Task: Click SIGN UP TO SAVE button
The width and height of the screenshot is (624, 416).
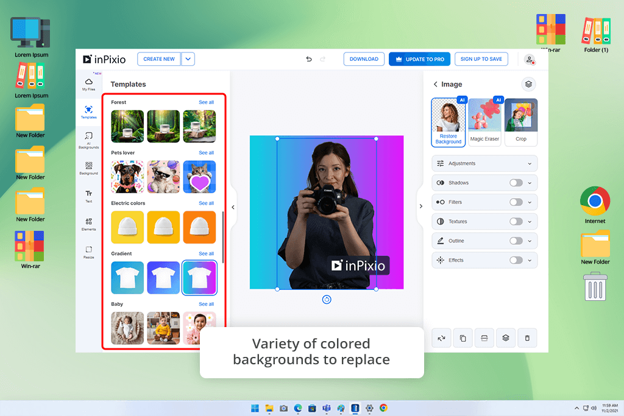Action: (481, 59)
